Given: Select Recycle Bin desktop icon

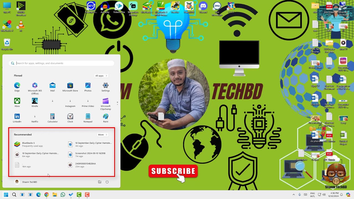Looking at the screenshot, I should [7, 44].
